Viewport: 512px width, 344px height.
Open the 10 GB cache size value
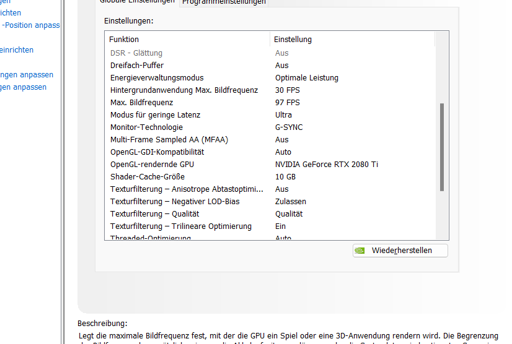point(285,177)
